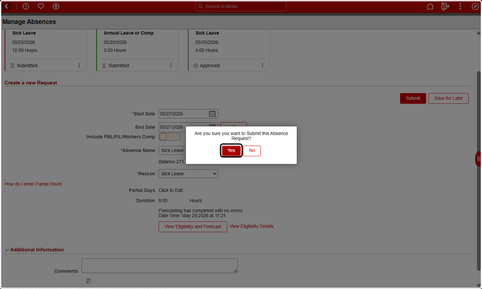
Task: Click Submitted status on Annual Leave card
Action: 118,66
